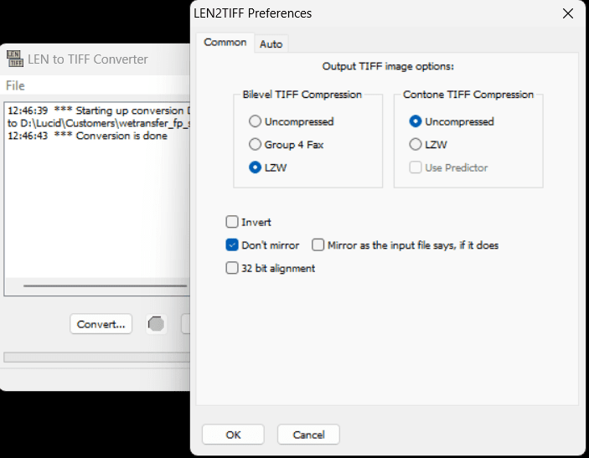Choose Group 4 Fax compression

pyautogui.click(x=256, y=145)
